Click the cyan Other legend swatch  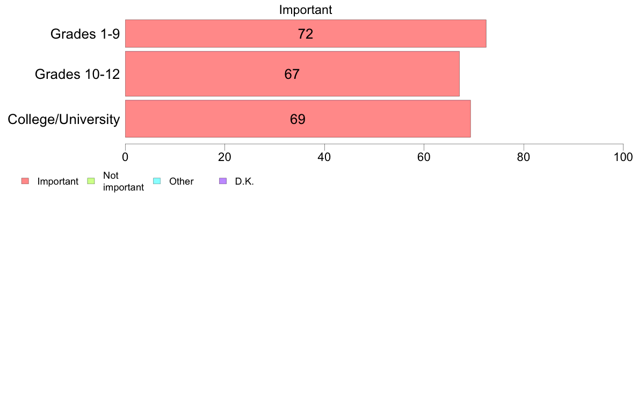click(x=157, y=181)
